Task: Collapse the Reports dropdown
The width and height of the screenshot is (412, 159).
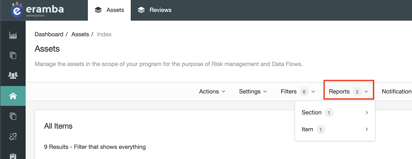Action: 348,91
